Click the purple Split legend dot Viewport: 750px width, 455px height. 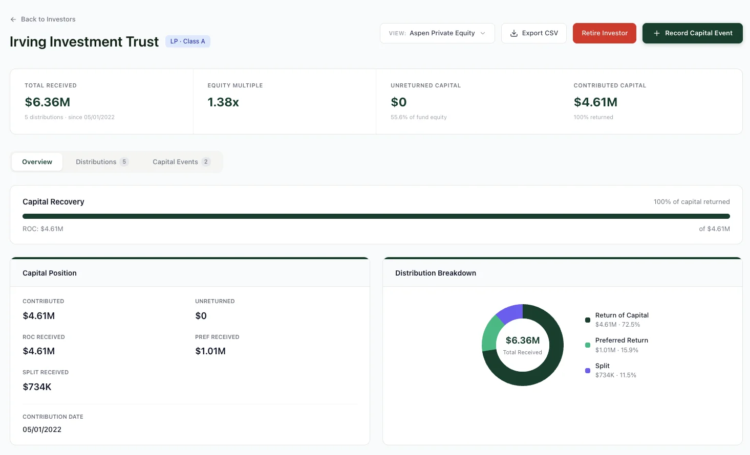coord(587,371)
